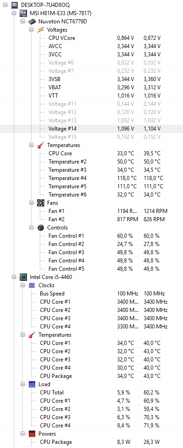
Task: Click the Fans section fan icon
Action: pos(41,203)
